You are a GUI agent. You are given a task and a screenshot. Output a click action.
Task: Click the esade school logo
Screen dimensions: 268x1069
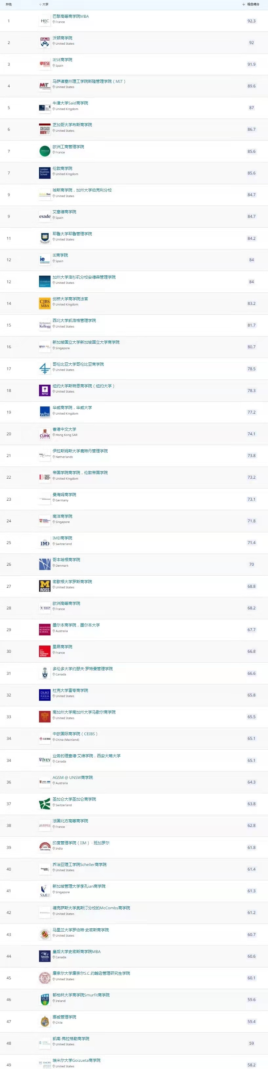pos(45,216)
